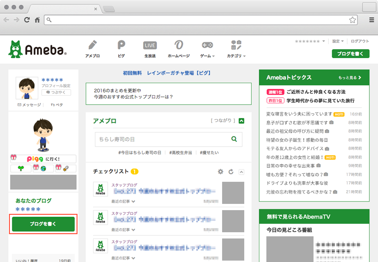The height and width of the screenshot is (262, 378).
Task: Open 生放送 LIVE icon
Action: [x=150, y=49]
